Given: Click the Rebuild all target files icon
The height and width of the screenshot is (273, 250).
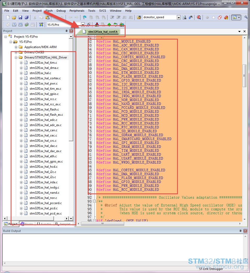Looking at the screenshot, I should 20,25.
